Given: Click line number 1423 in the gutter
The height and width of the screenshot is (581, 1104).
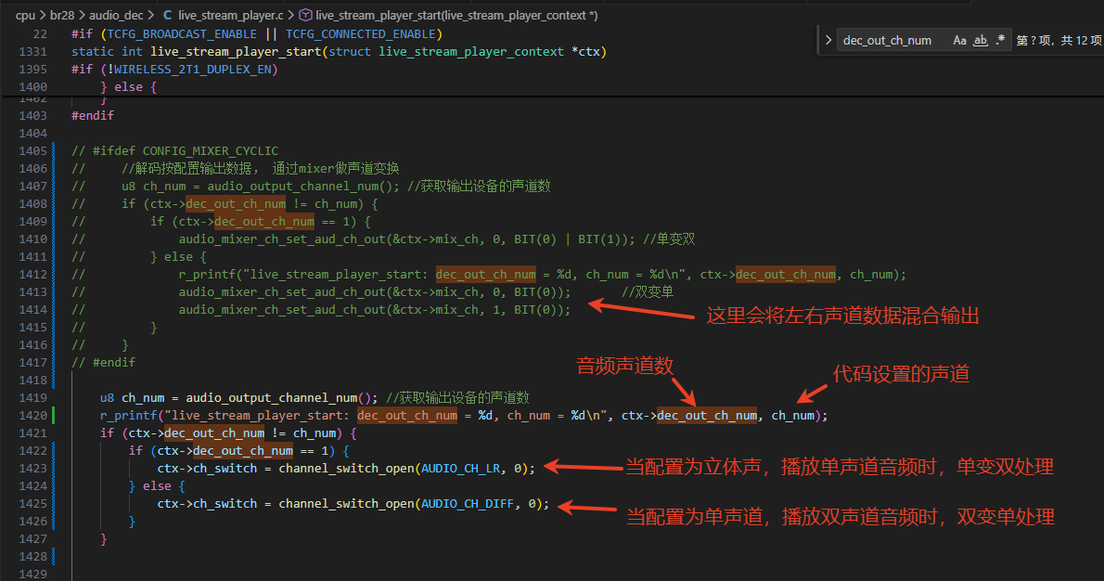Looking at the screenshot, I should (x=33, y=469).
